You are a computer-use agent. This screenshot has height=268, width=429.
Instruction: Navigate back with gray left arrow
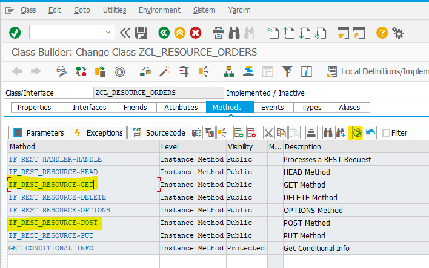pos(17,71)
